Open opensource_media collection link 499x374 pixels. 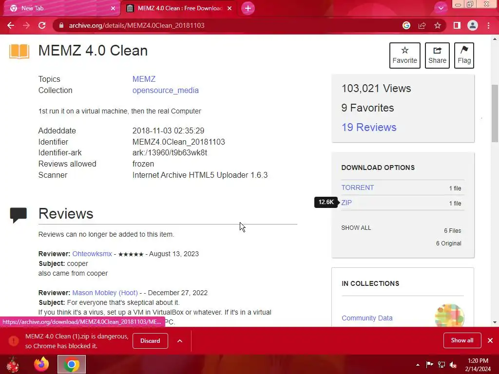click(166, 90)
